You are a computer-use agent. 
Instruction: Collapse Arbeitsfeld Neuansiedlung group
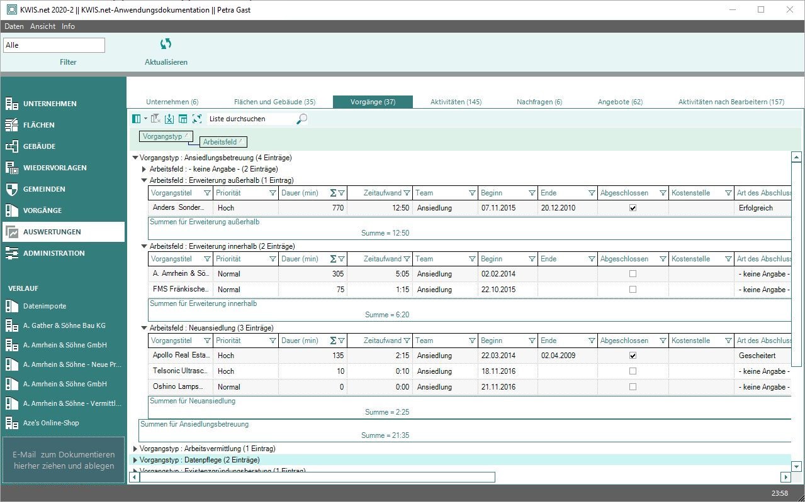tap(145, 328)
